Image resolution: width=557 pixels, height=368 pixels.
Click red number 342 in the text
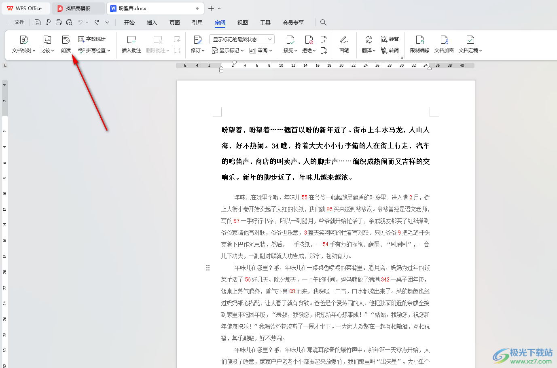(385, 279)
